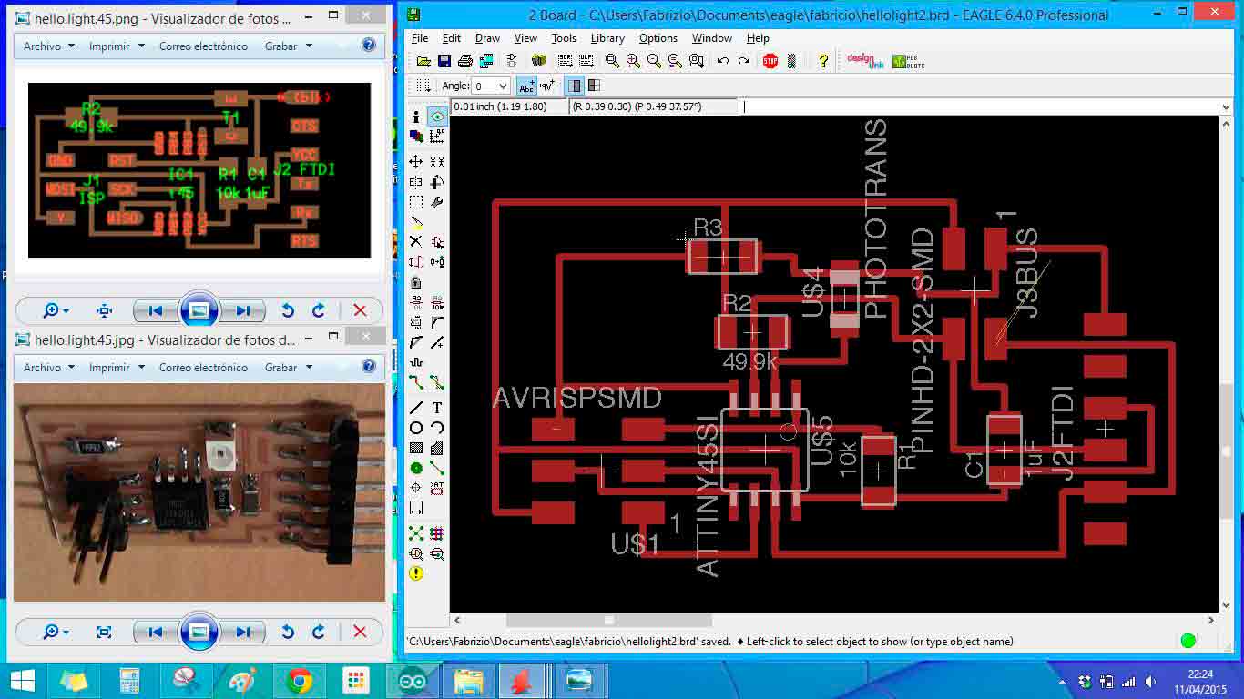Click Correo electrónico in hello.light.45.png viewer
The image size is (1244, 699).
[203, 46]
